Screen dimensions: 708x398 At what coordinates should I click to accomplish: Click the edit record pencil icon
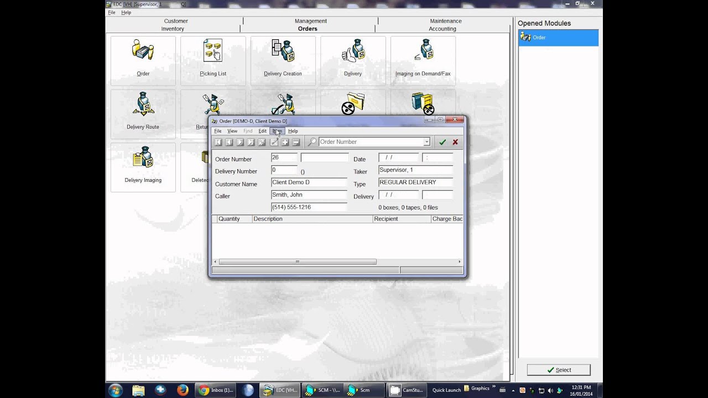[274, 142]
